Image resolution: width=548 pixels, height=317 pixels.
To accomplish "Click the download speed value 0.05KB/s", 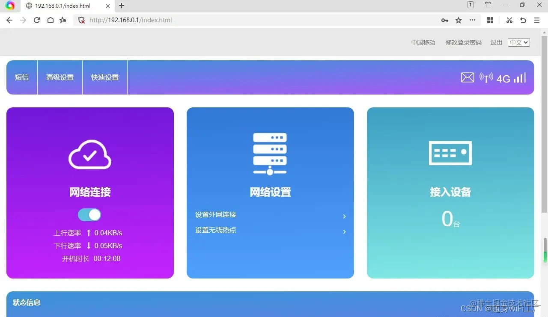I will click(108, 246).
